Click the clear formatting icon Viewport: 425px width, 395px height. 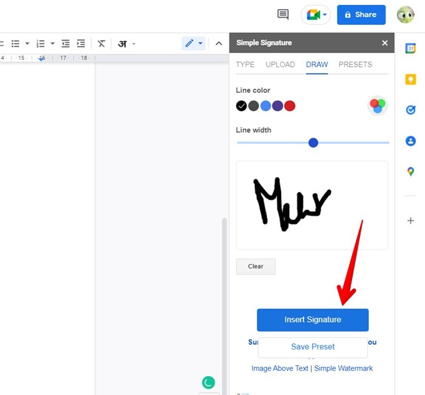(101, 44)
